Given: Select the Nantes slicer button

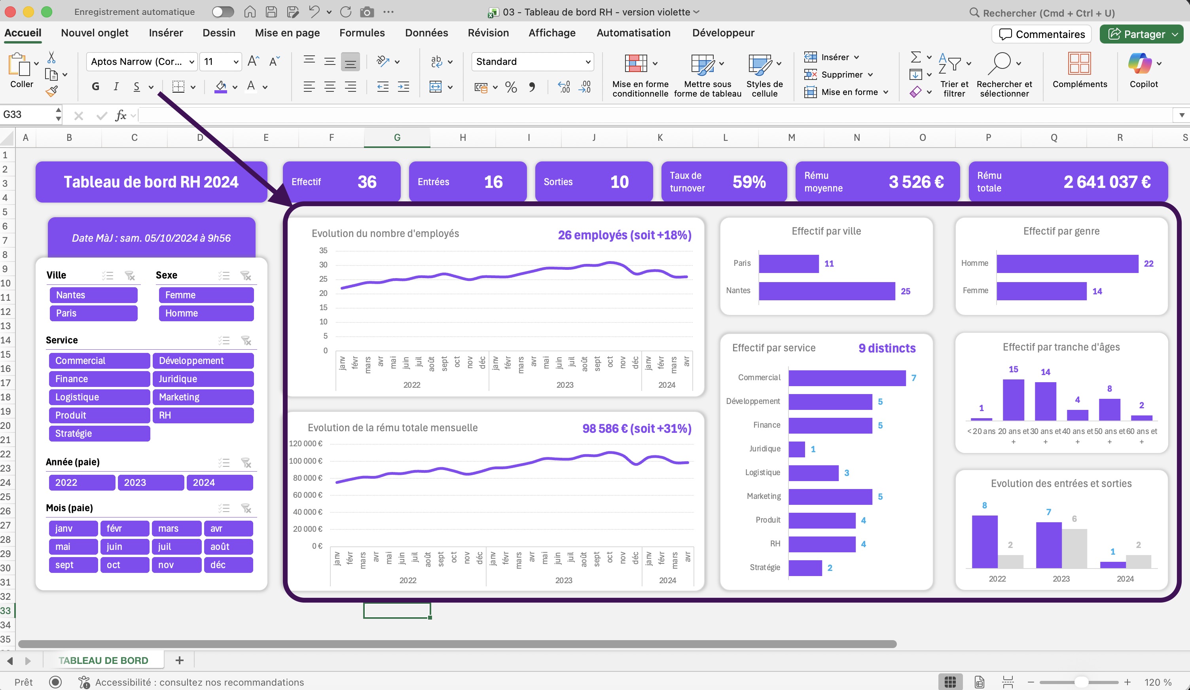Looking at the screenshot, I should (93, 295).
